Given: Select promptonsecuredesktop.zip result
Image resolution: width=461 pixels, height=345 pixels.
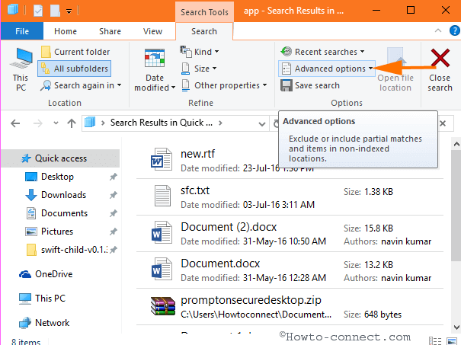Looking at the screenshot, I should coord(290,306).
